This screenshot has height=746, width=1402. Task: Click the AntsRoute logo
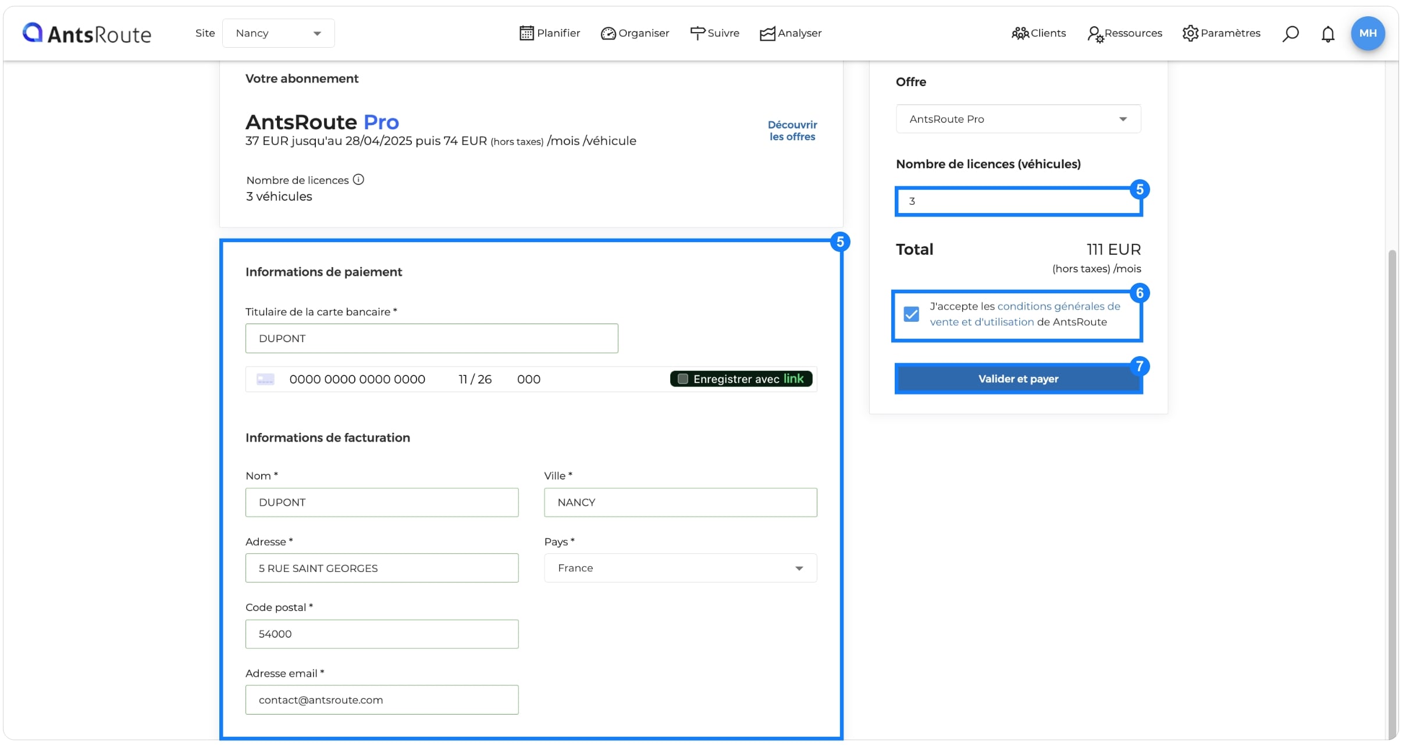click(87, 33)
